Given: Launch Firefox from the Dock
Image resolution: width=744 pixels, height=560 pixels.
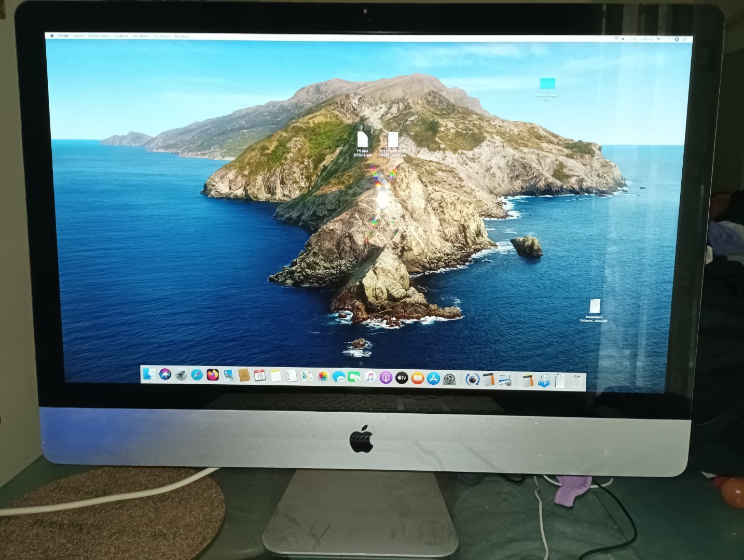Looking at the screenshot, I should (x=212, y=375).
